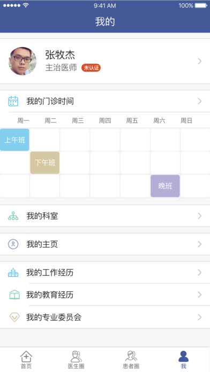
Task: Tap the 周二 column header
Action: pos(51,121)
